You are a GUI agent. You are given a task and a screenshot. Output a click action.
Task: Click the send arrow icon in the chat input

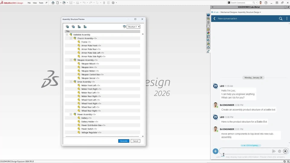point(274,151)
